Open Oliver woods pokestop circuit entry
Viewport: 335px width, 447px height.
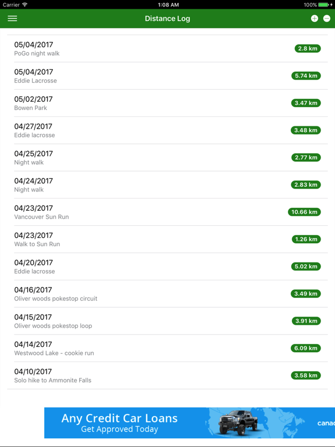[167, 293]
